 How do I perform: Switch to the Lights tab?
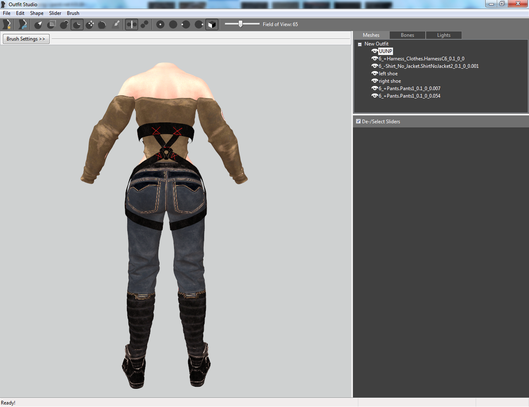[444, 35]
